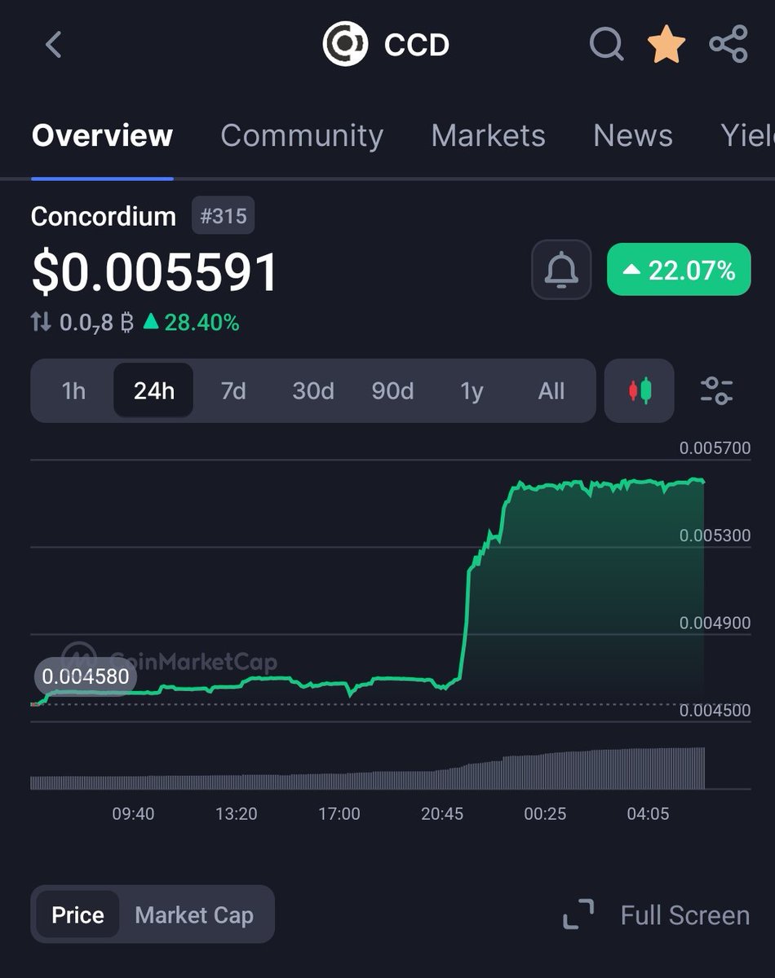Tap the 22.07% change badge

coord(679,269)
